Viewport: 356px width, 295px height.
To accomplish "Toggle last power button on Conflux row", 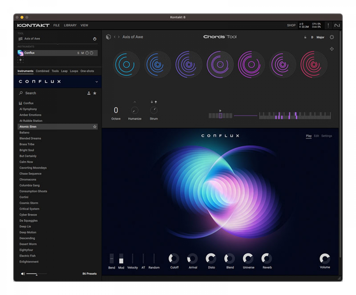I will (91, 53).
